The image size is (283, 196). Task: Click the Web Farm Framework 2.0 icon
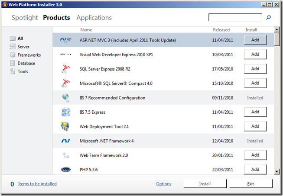click(66, 155)
